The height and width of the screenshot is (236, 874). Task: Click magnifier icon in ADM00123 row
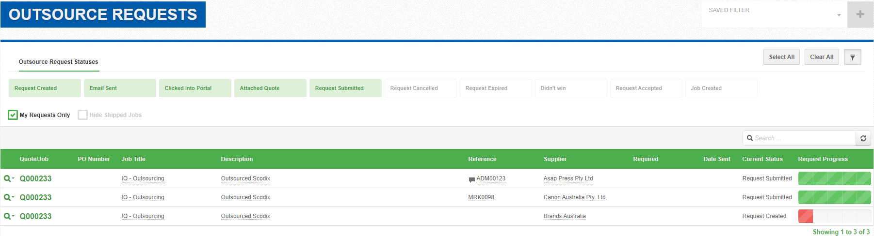tap(9, 178)
